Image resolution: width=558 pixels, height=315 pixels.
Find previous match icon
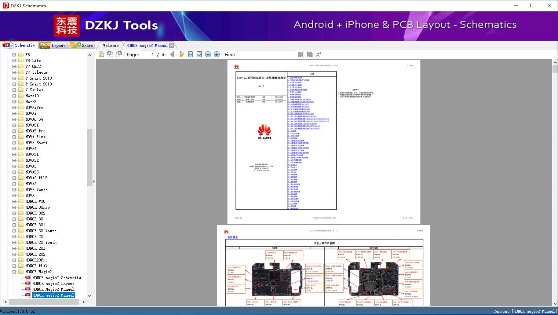(301, 54)
